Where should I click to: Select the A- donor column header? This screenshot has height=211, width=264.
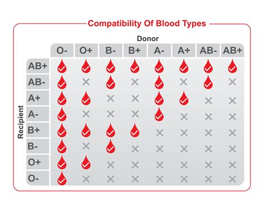[x=159, y=50]
